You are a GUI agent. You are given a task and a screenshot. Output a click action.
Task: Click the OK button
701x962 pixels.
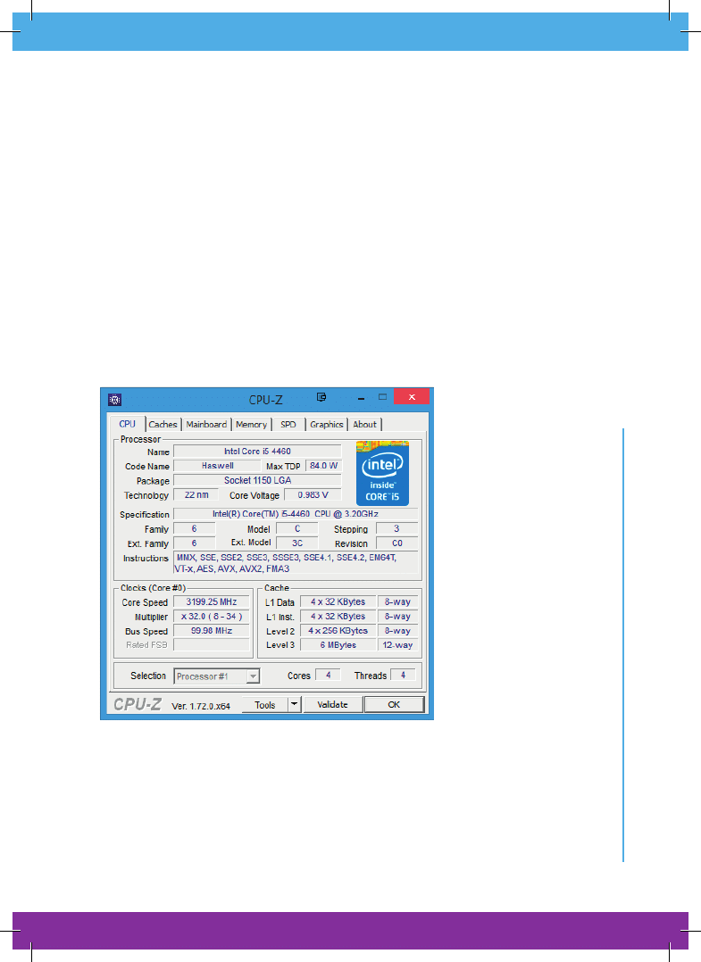pos(394,704)
